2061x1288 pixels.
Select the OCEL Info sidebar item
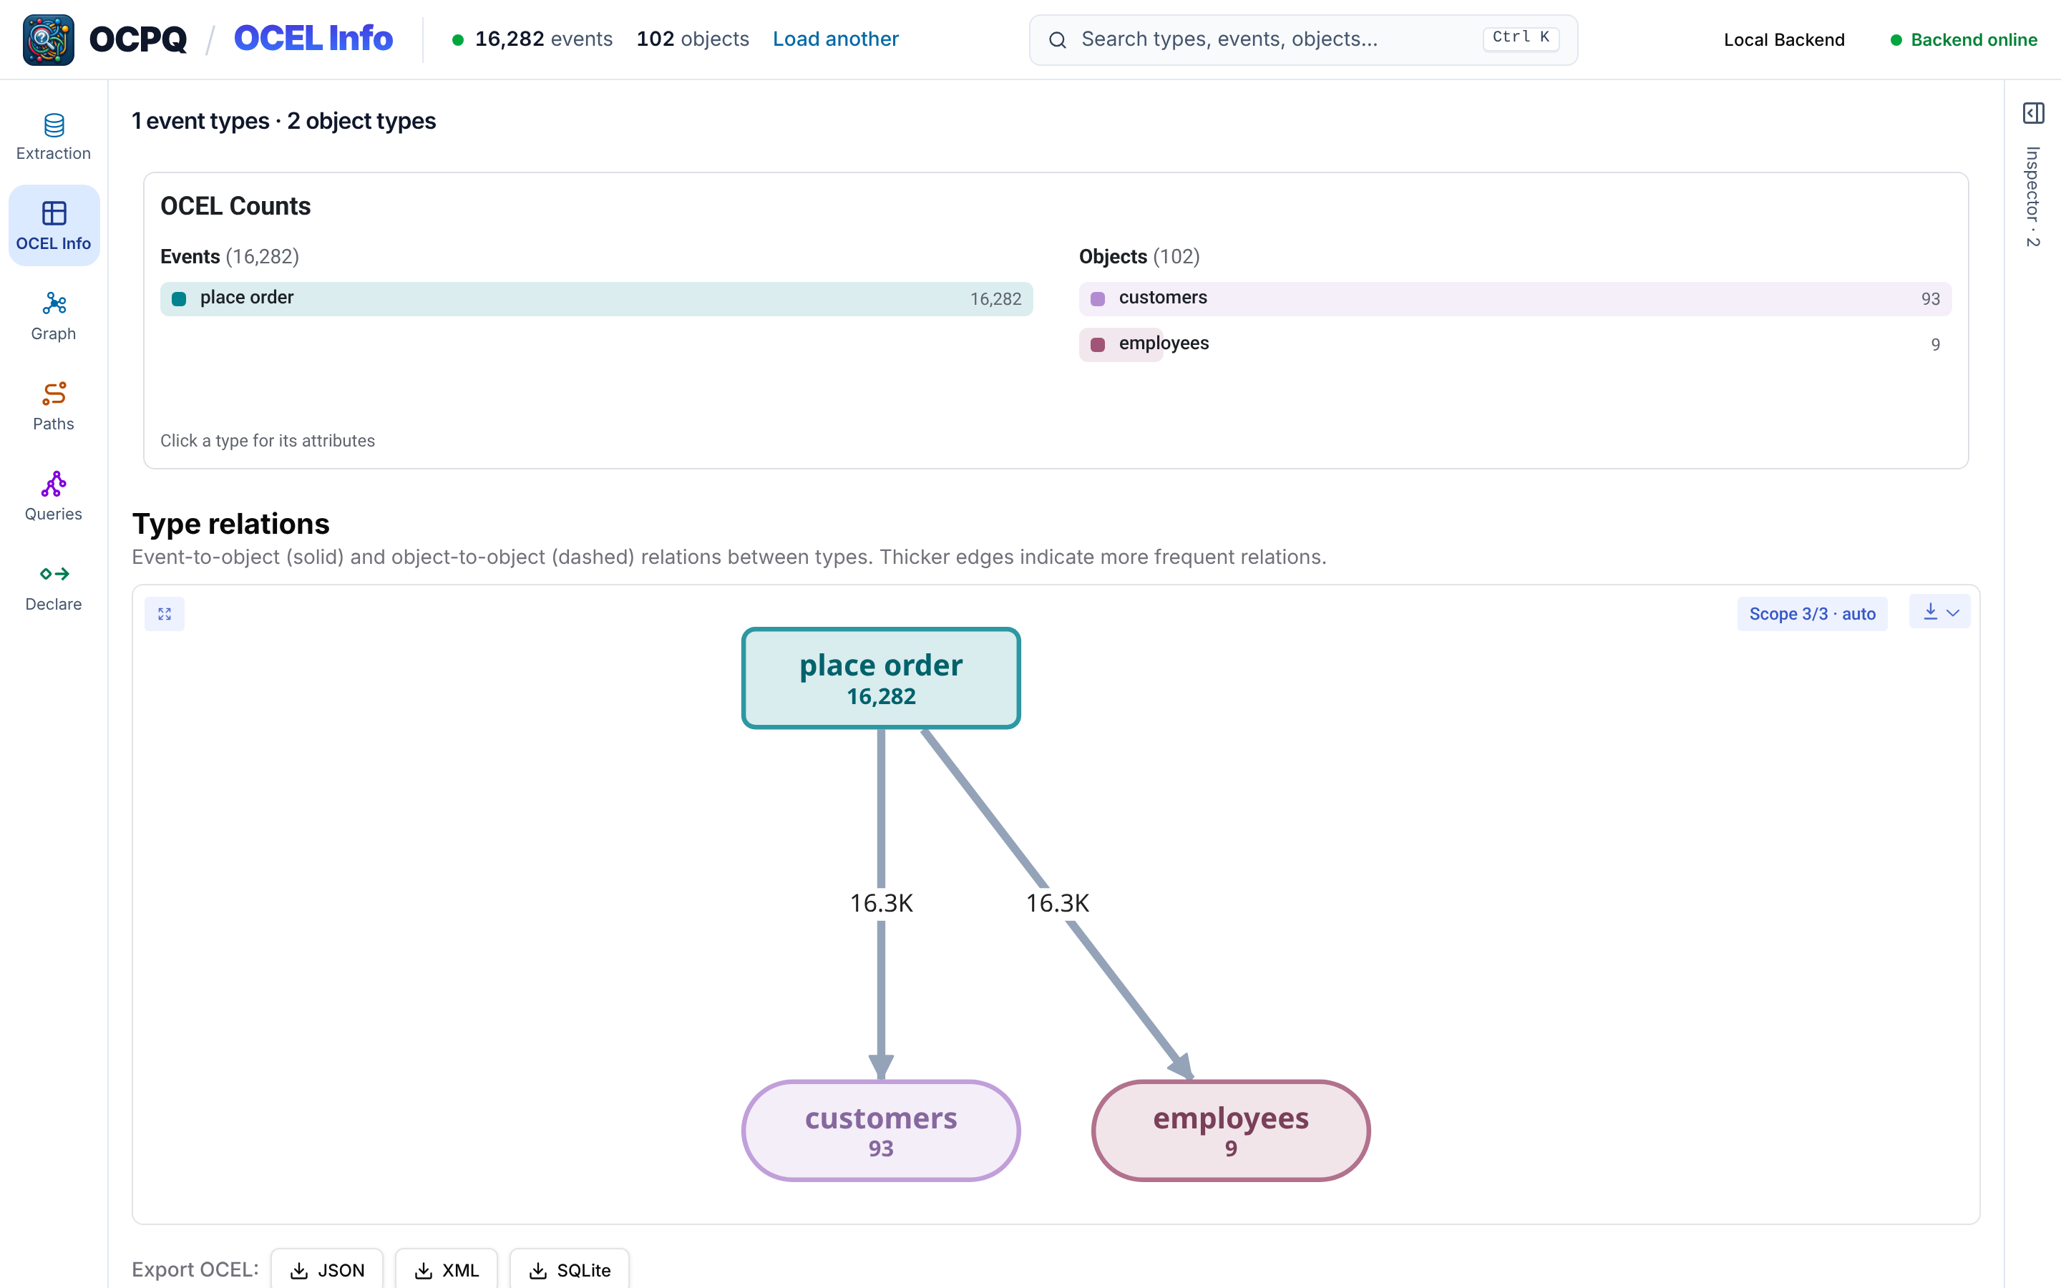[x=54, y=225]
